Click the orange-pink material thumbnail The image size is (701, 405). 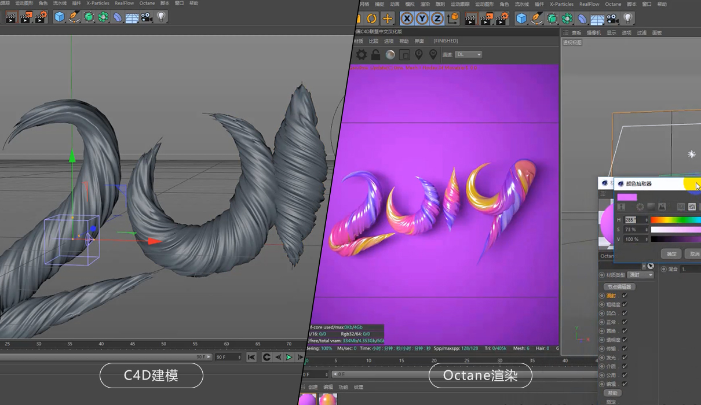(x=327, y=400)
